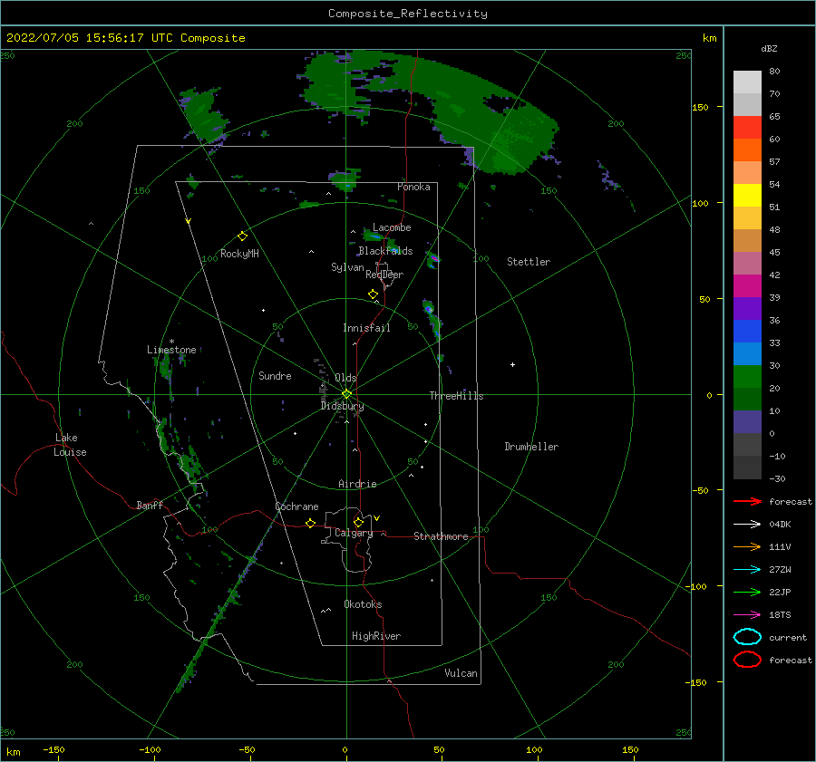816x762 pixels.
Task: Click the yellow diamond marker at RockyMH
Action: 242,236
